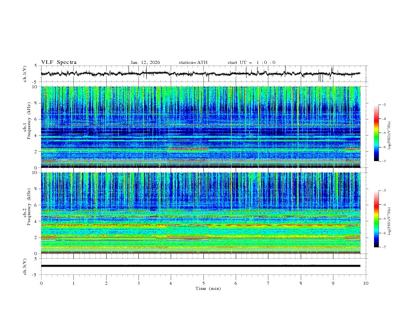Screen dimensions: 412x318
Task: Click inside the ch.2 spectrogram panel
Action: [x=200, y=213]
